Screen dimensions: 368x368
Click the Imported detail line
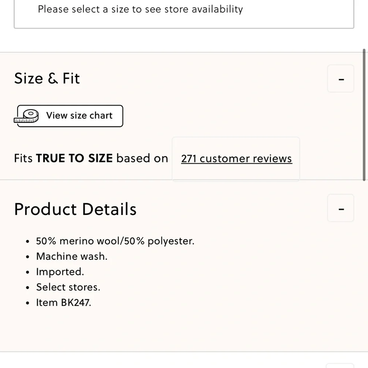click(60, 272)
